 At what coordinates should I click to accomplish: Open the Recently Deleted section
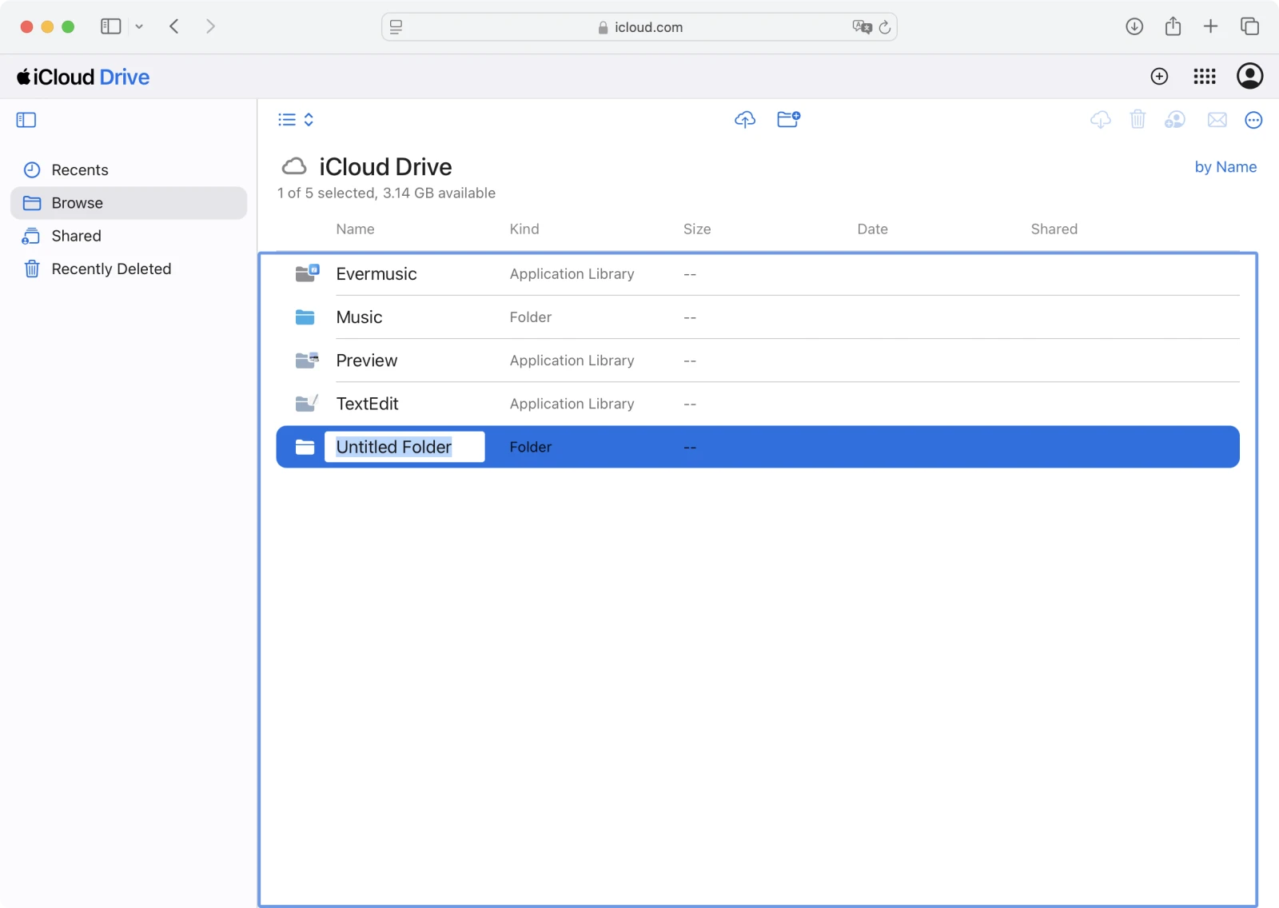(x=111, y=269)
